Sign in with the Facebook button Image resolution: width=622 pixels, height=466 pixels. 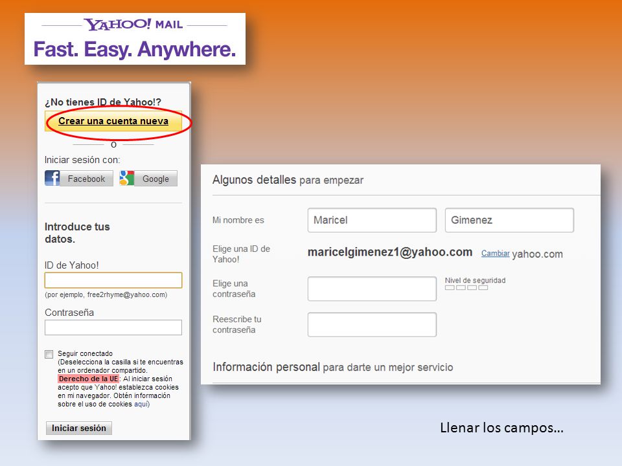coord(79,179)
